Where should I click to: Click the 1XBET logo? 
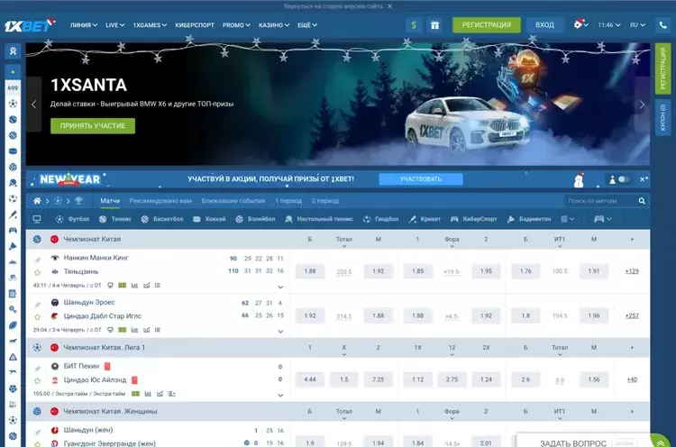(x=30, y=25)
